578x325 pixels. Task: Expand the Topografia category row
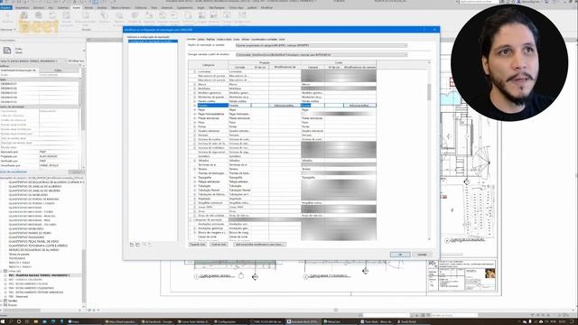pos(195,178)
